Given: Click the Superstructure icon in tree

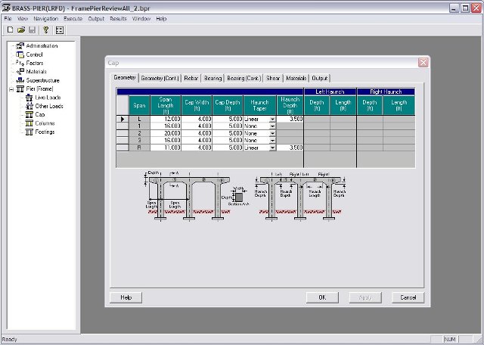Looking at the screenshot, I should pyautogui.click(x=20, y=80).
